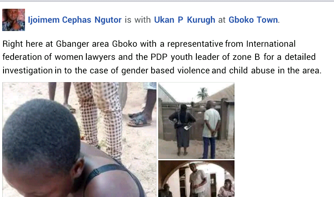The image size is (334, 197).
Task: Click the text 'gender based violence'
Action: pos(165,70)
